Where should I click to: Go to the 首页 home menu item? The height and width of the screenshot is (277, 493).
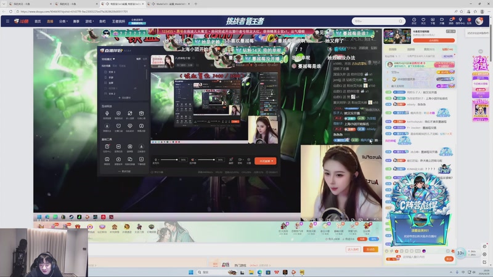[x=38, y=22]
